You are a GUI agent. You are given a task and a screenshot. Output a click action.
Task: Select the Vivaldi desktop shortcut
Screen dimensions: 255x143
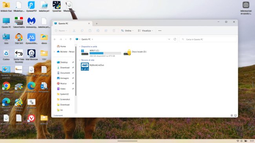[31, 120]
